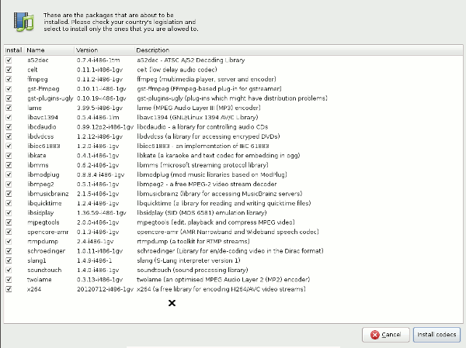Click version 0.7.4-i486-1tm

(99, 60)
